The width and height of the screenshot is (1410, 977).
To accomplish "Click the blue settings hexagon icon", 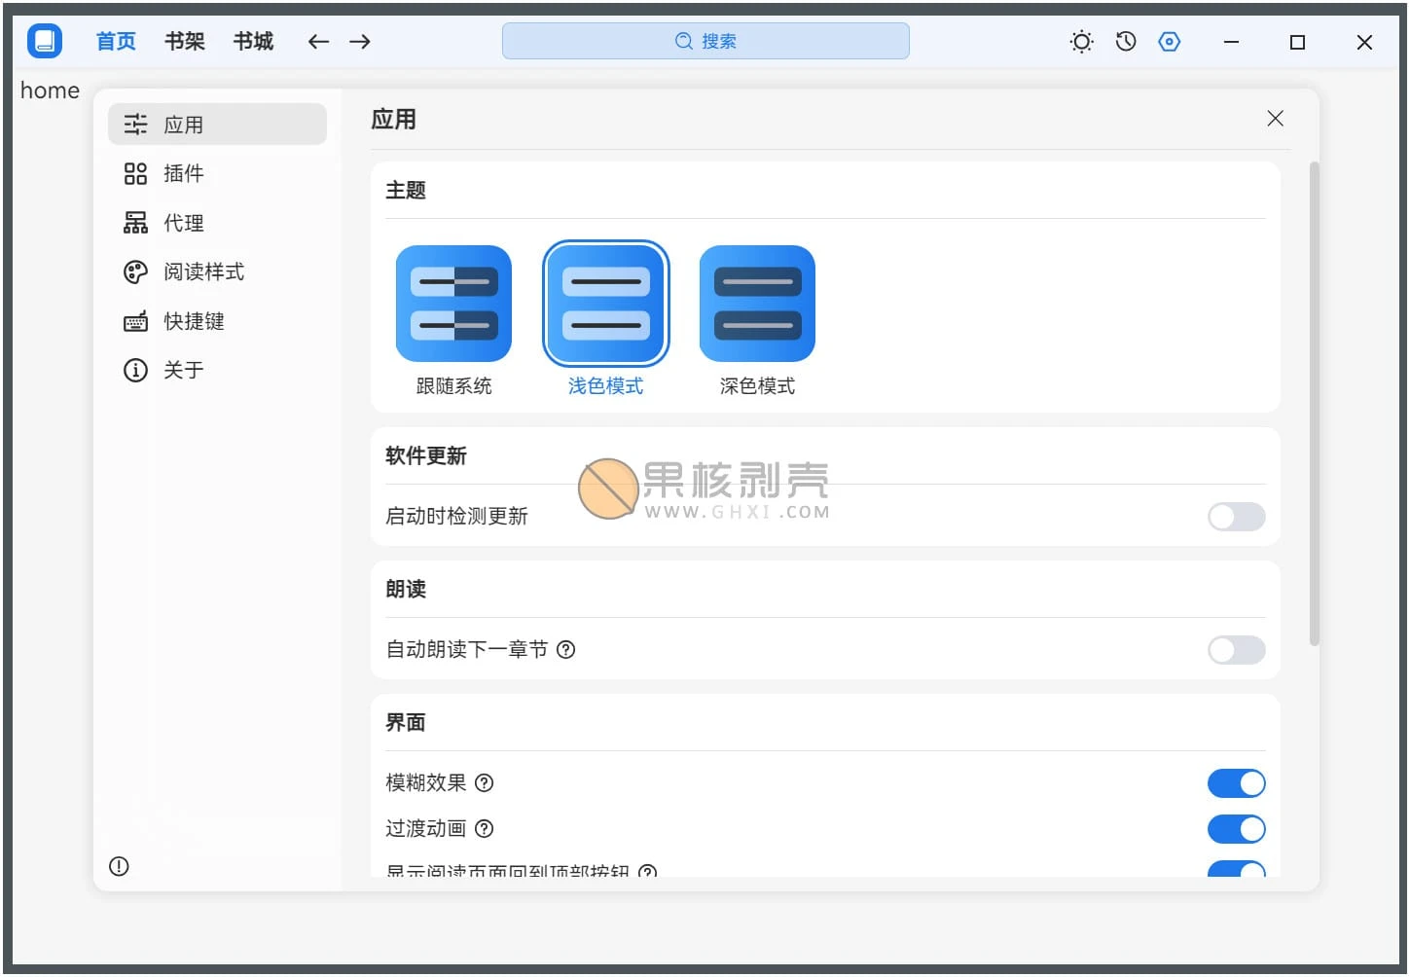I will coord(1169,41).
